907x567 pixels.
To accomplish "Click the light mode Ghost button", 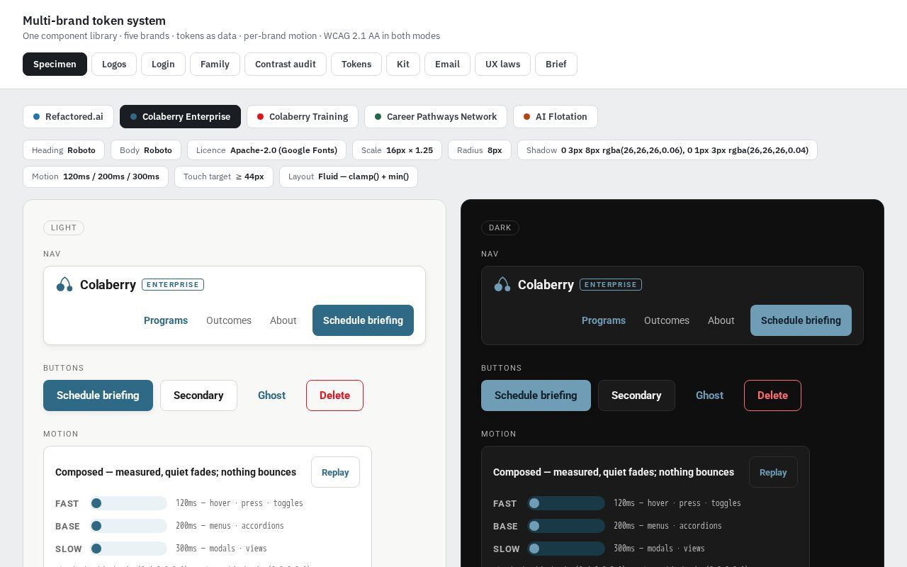I will coord(271,395).
